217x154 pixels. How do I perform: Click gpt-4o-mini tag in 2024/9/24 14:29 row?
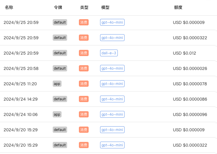click(112, 99)
